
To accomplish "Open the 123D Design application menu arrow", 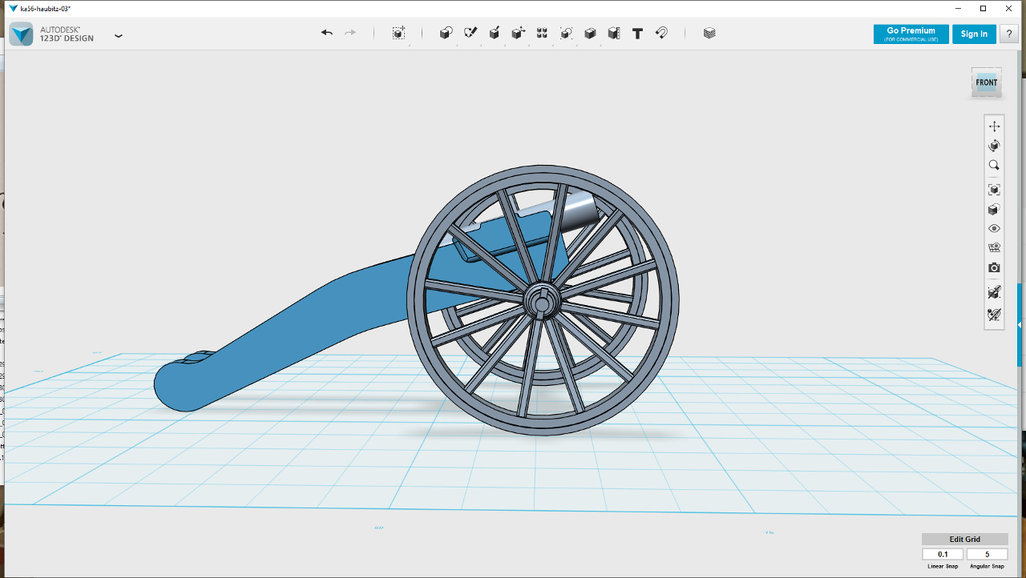I will pyautogui.click(x=119, y=36).
